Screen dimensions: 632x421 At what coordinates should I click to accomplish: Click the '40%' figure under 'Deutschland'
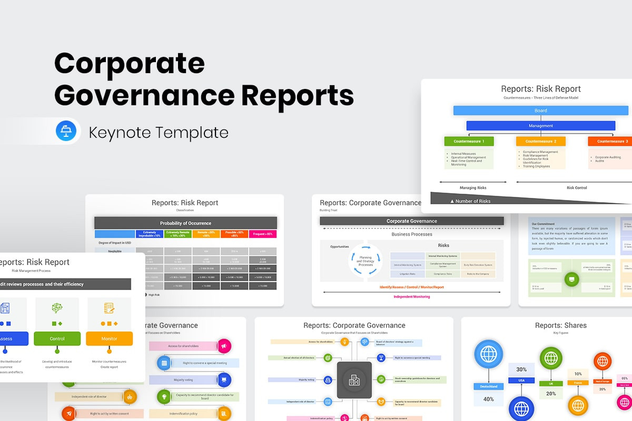click(x=489, y=399)
